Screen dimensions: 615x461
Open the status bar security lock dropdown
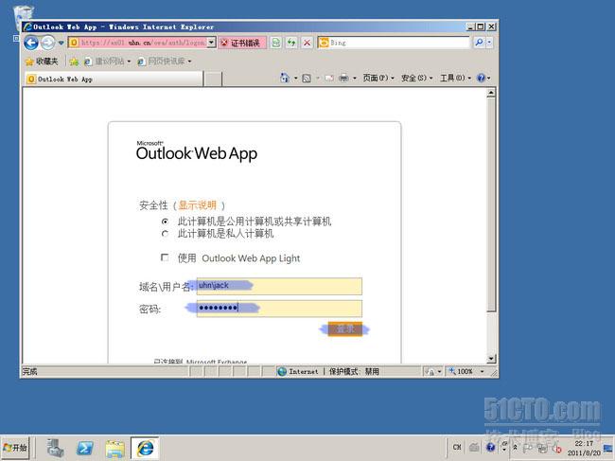tap(433, 371)
